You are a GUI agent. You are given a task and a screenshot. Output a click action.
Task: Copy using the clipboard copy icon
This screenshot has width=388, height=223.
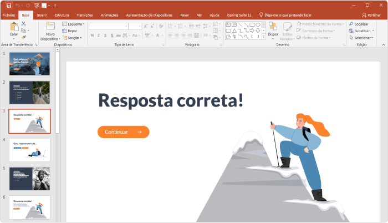(x=23, y=31)
